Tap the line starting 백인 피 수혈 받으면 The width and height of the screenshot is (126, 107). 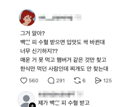click(62, 42)
